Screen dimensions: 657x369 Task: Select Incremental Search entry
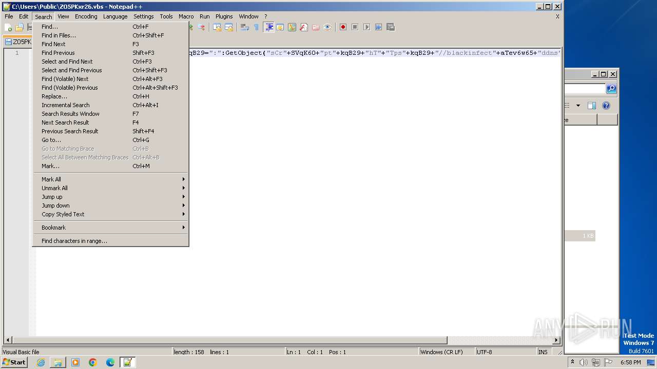[110, 105]
